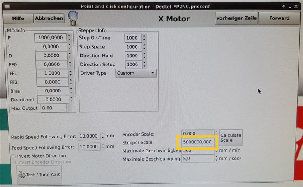Click spinner arrows of Max Output

69,108
